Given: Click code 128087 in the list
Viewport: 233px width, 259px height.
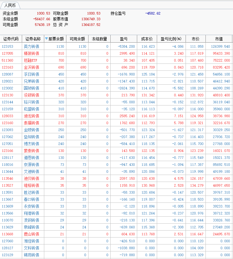Looking at the screenshot, I should 8,74.
